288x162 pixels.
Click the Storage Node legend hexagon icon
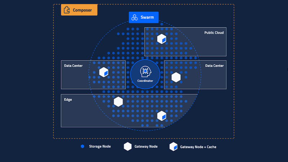coord(82,147)
